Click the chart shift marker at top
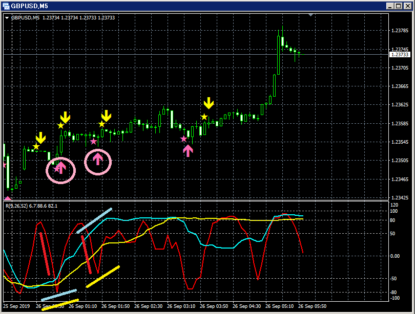The height and width of the screenshot is (314, 415). [x=310, y=15]
